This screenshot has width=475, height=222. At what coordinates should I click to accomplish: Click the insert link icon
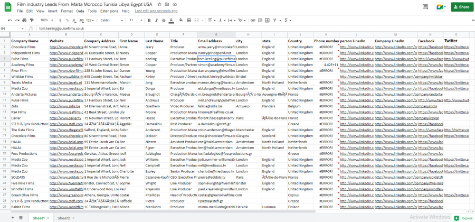click(x=253, y=20)
